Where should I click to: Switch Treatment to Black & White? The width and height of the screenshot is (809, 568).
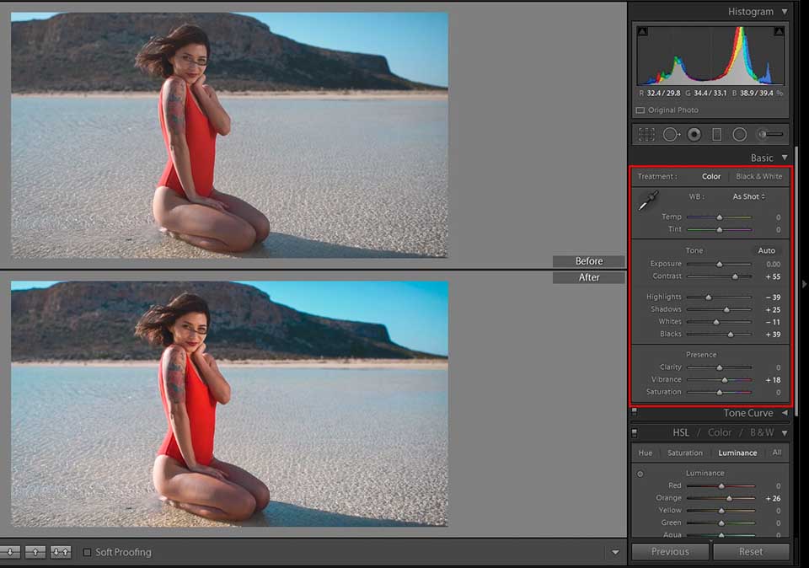(x=758, y=176)
